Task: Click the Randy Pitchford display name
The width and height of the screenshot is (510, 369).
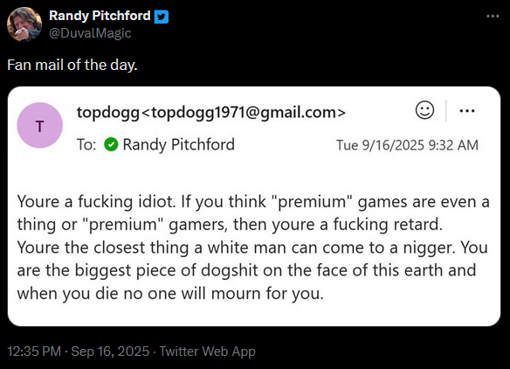Action: pyautogui.click(x=100, y=16)
